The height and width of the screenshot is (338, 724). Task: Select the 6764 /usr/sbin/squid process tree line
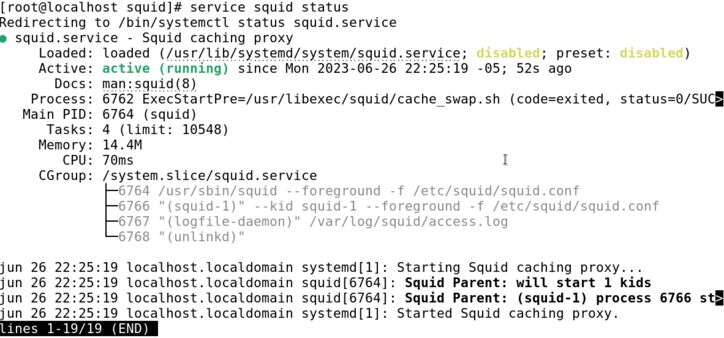tap(349, 191)
